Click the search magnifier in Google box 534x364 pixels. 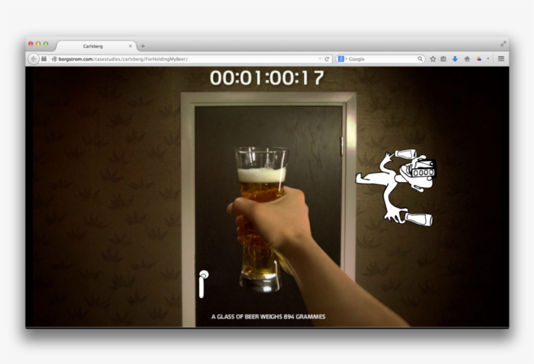pyautogui.click(x=420, y=59)
